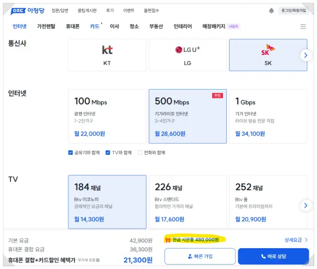Choose the 1 Gbps internet plan
Screen dimensions: 317x269
[x=268, y=116]
